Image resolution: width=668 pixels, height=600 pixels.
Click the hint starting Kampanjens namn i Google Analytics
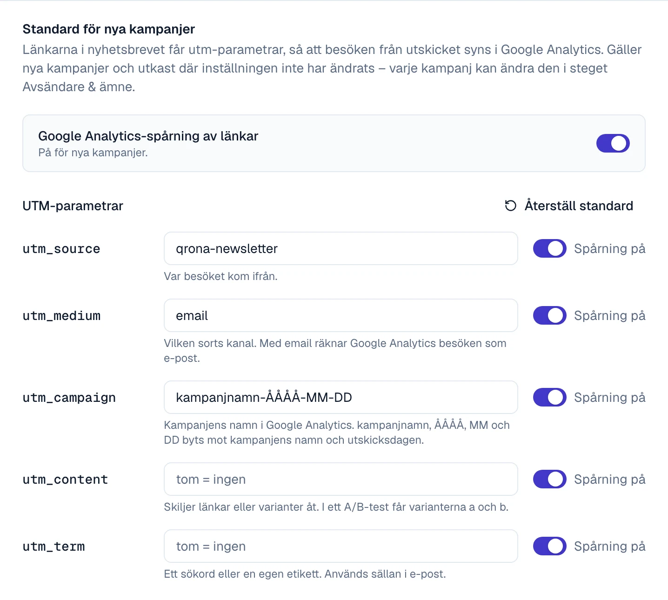pos(337,433)
